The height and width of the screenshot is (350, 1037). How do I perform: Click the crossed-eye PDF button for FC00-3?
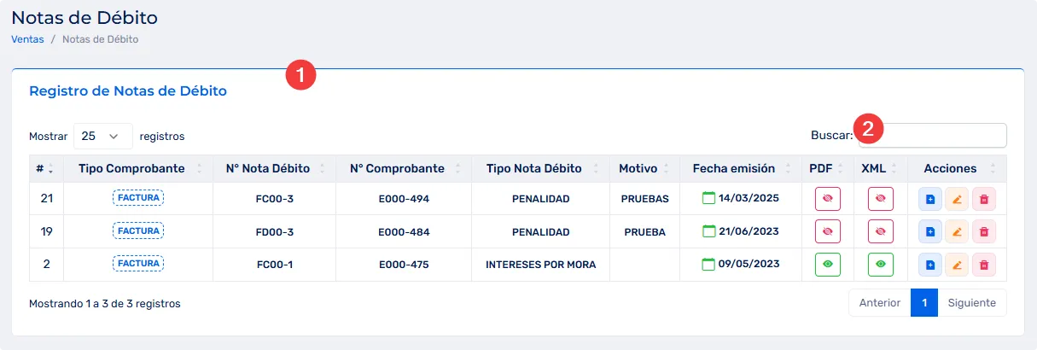point(827,199)
